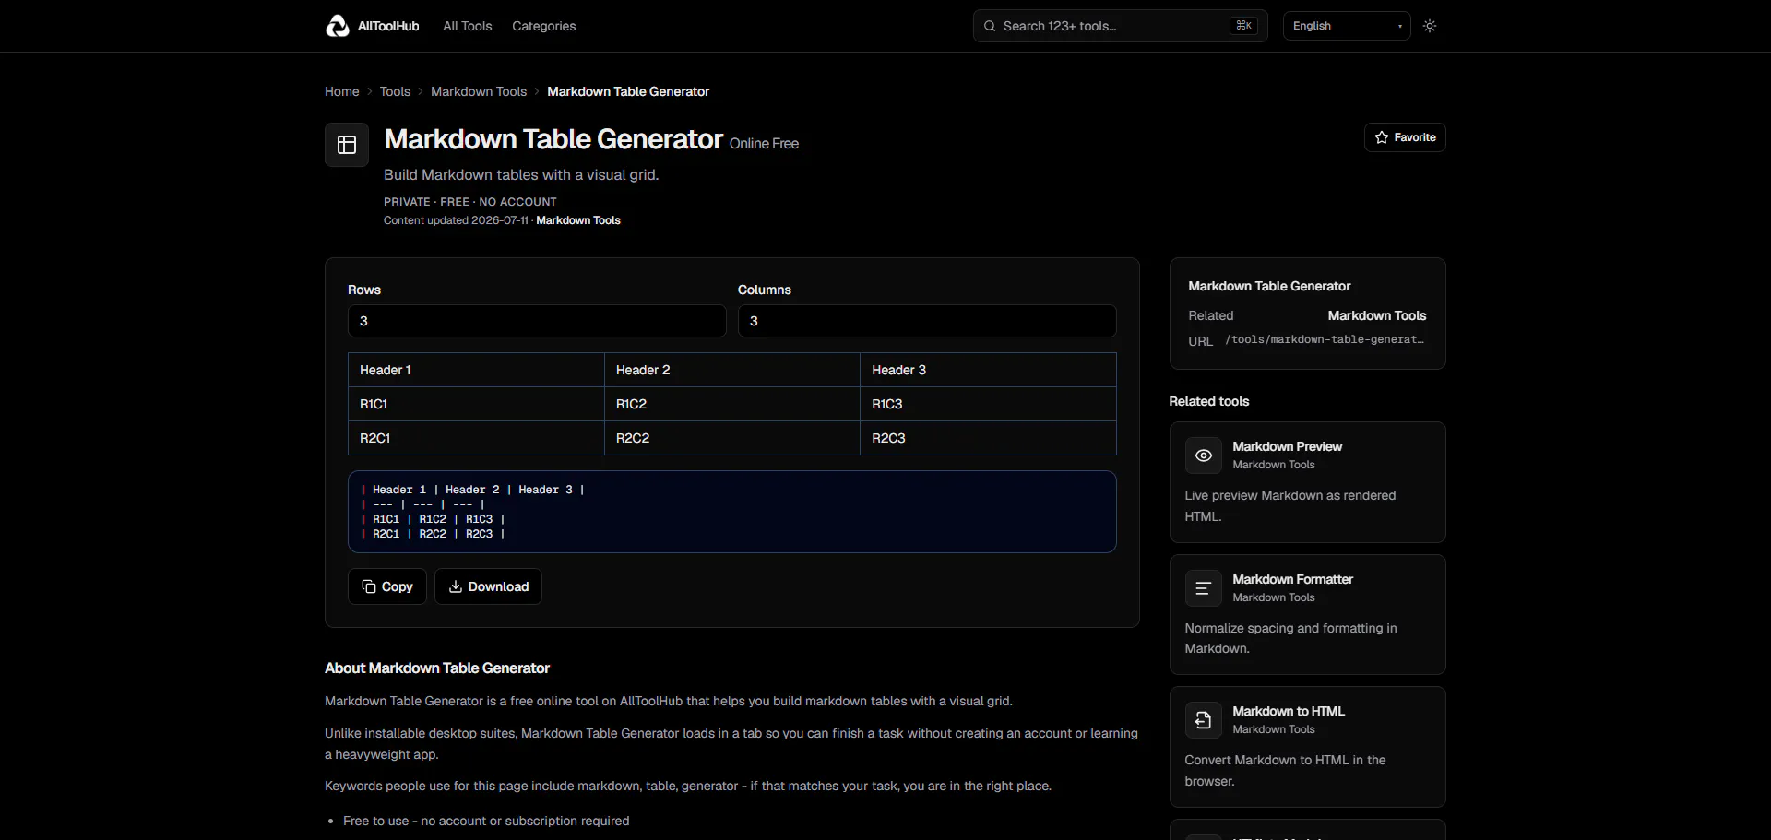Click the Content updated 2026-07-11 text
This screenshot has width=1771, height=840.
(456, 220)
